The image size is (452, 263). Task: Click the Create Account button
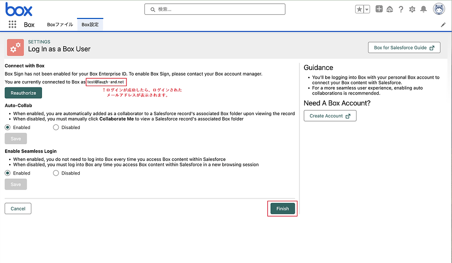tap(330, 116)
